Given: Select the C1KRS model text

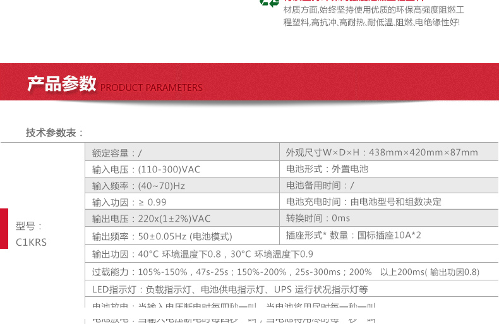Looking at the screenshot, I should (31, 243).
